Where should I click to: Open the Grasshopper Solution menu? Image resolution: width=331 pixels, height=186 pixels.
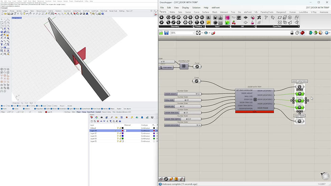pyautogui.click(x=196, y=7)
